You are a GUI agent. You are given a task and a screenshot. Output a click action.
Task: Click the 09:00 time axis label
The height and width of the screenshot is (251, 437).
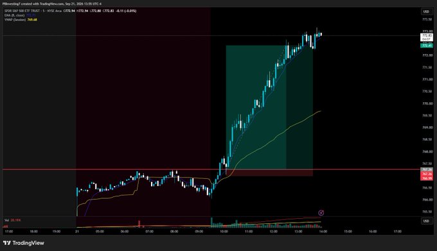[199, 232]
